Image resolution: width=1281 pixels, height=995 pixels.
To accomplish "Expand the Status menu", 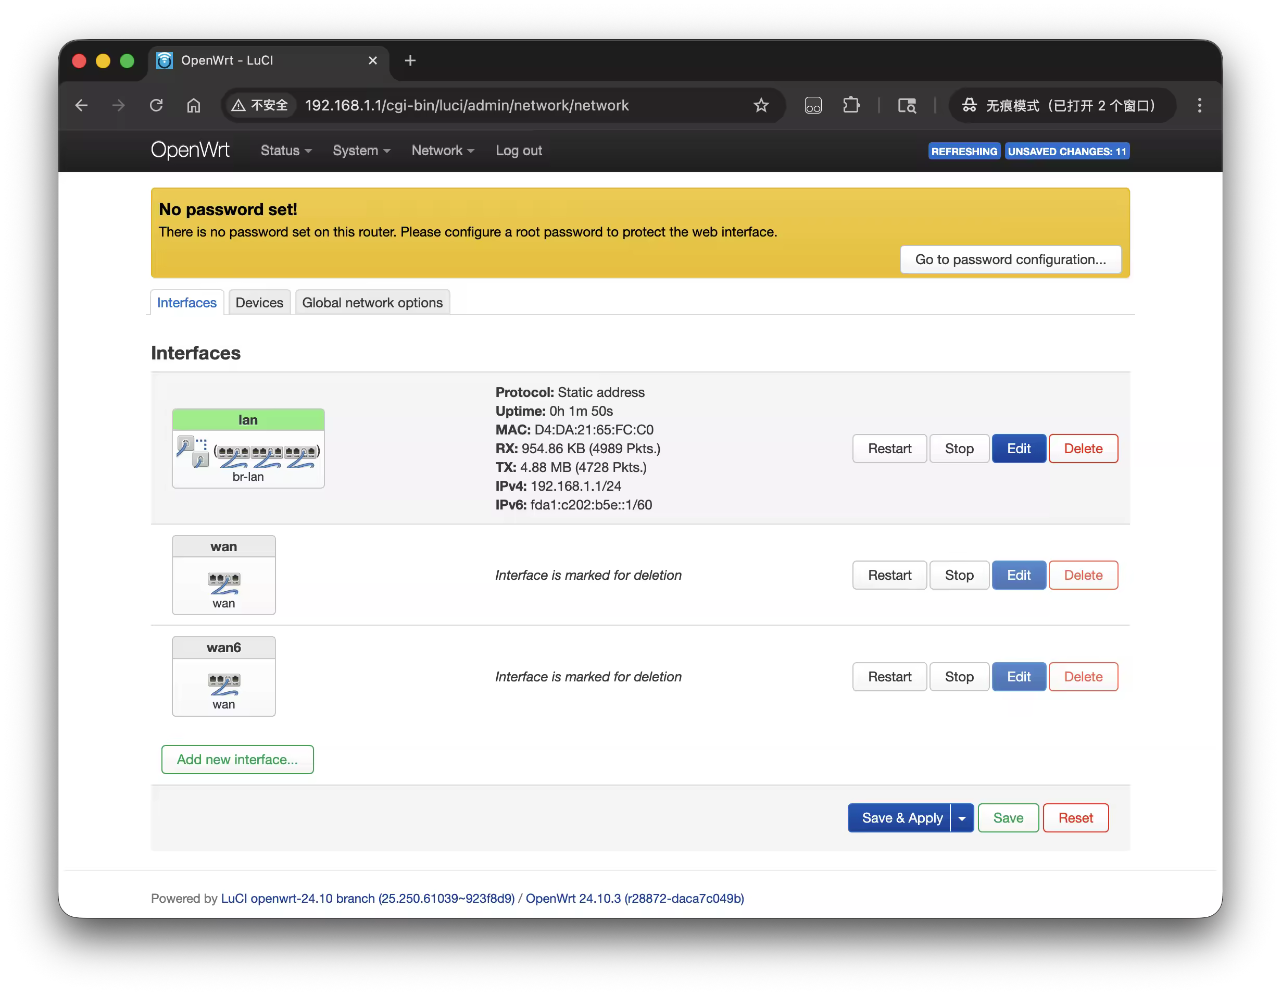I will 286,151.
